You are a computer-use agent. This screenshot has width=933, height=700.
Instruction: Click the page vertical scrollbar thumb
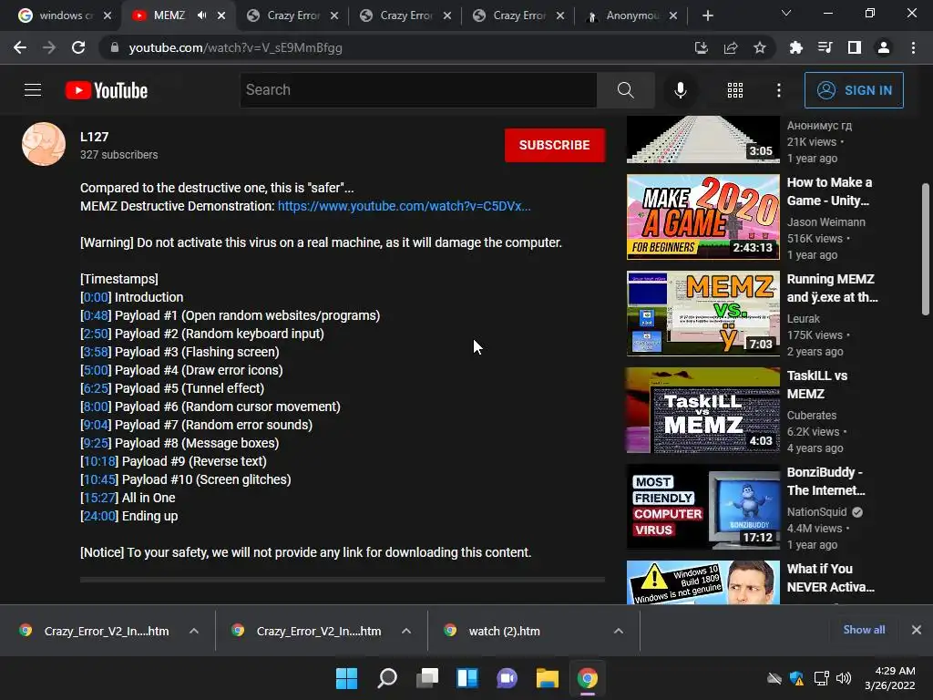click(x=926, y=249)
